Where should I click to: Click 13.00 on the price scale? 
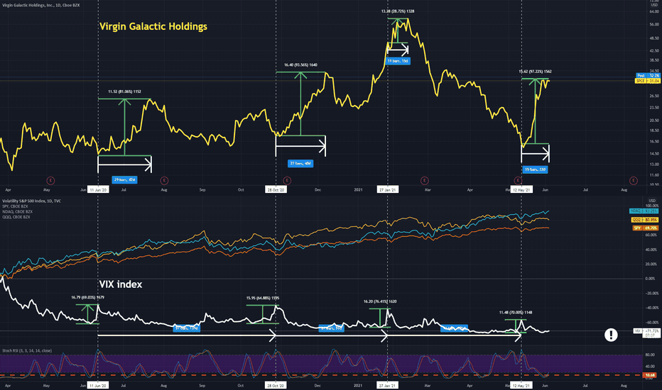[x=654, y=164]
